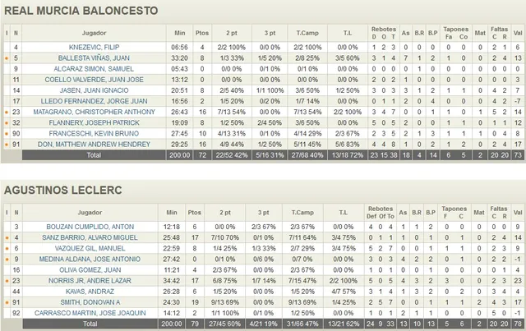Click starter dot beside Don, Matthew
Viewport: 526px width, 331px height.
tap(7, 144)
